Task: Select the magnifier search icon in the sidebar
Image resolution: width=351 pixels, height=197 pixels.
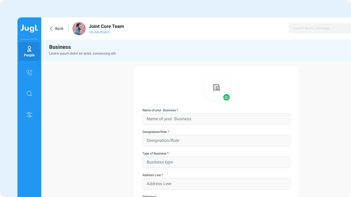Action: click(29, 94)
